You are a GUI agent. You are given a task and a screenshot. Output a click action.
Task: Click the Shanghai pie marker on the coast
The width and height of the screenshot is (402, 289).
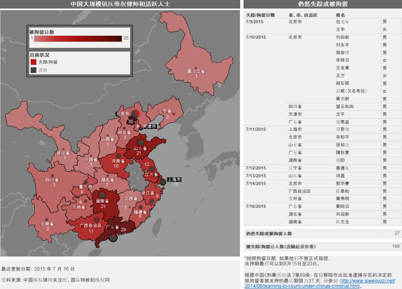(x=163, y=182)
